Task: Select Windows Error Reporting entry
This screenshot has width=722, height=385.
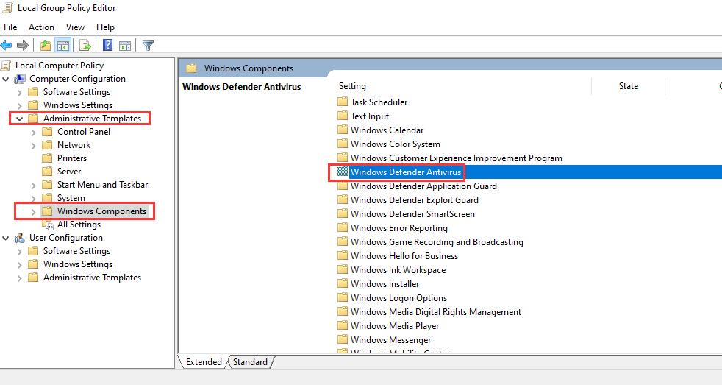Action: [x=398, y=227]
